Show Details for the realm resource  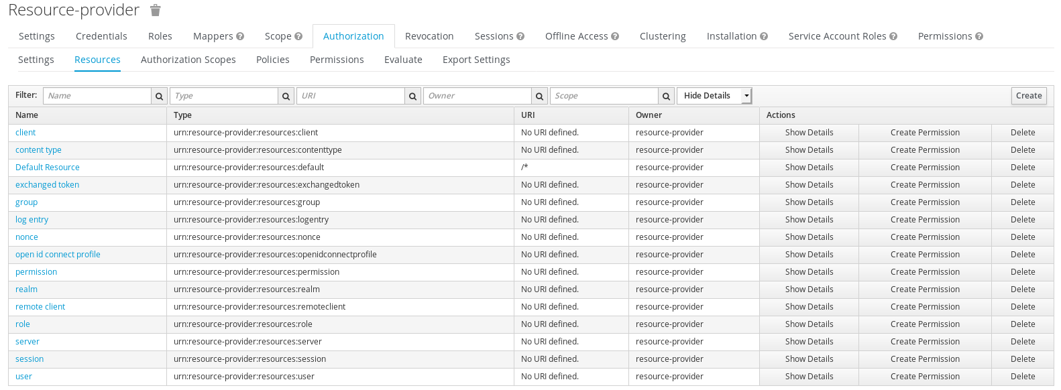pyautogui.click(x=809, y=289)
